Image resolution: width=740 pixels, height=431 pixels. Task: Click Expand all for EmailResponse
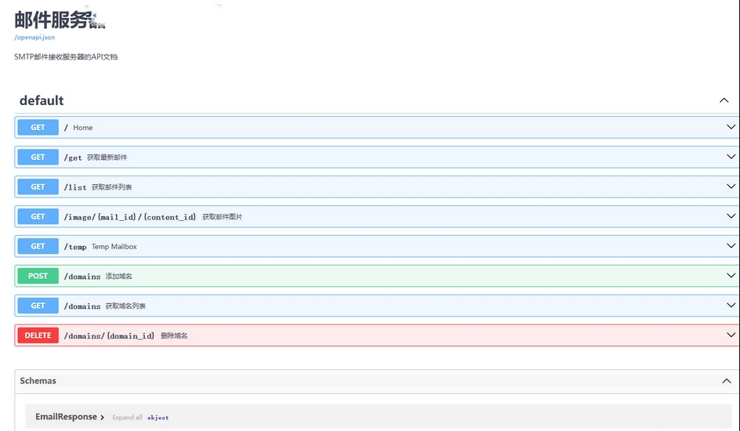[x=127, y=418]
